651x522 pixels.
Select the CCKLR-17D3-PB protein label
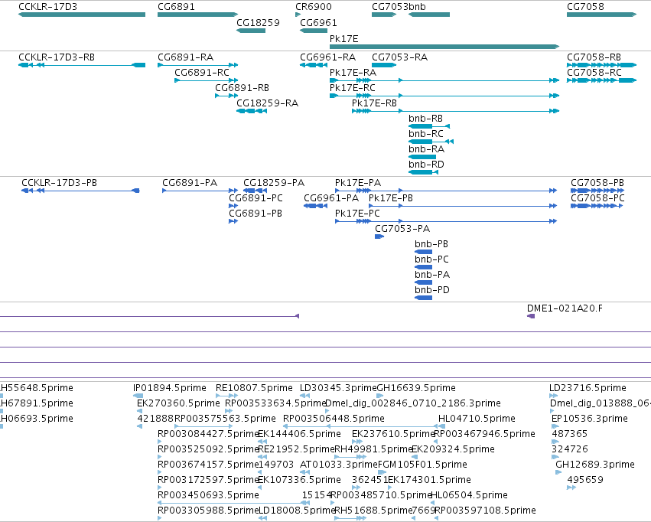(60, 183)
